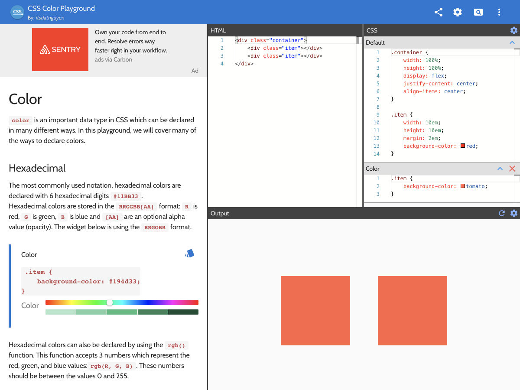Open the Sentry advertisement image
This screenshot has height=390, width=520.
coord(60,49)
